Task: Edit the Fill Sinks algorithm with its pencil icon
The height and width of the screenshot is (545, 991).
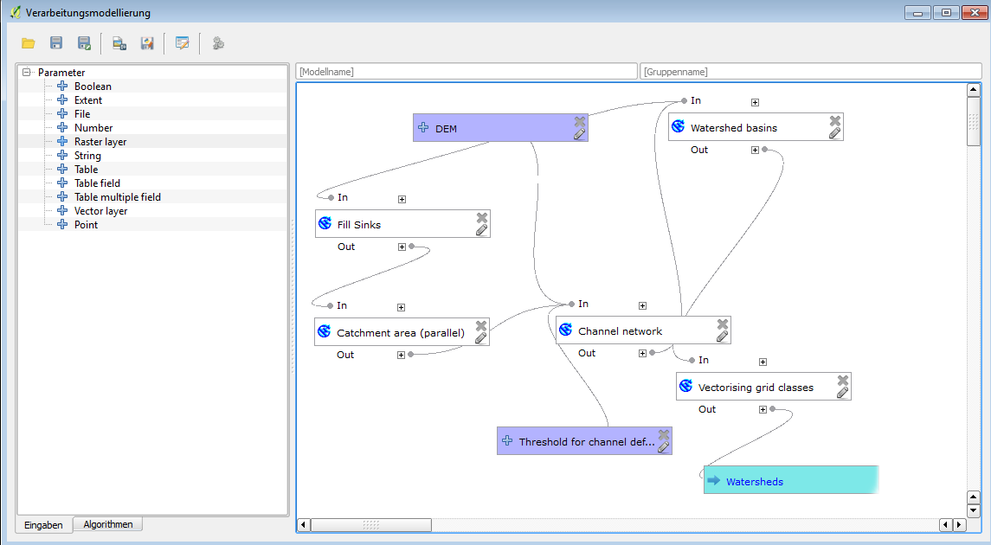Action: (x=482, y=230)
